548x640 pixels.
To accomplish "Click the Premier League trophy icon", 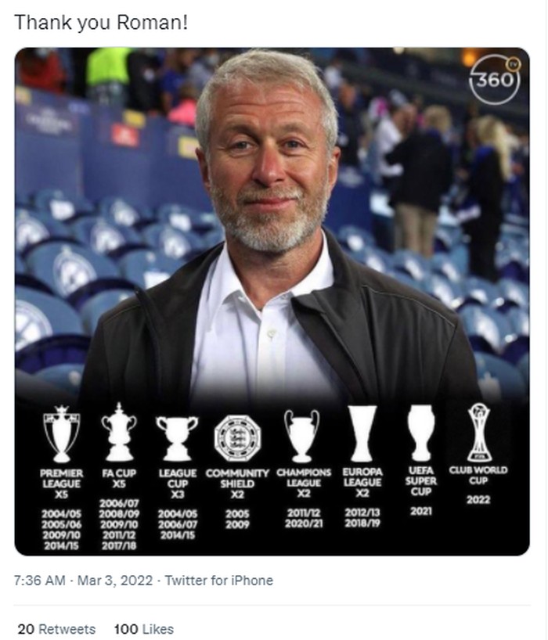I will tap(61, 432).
